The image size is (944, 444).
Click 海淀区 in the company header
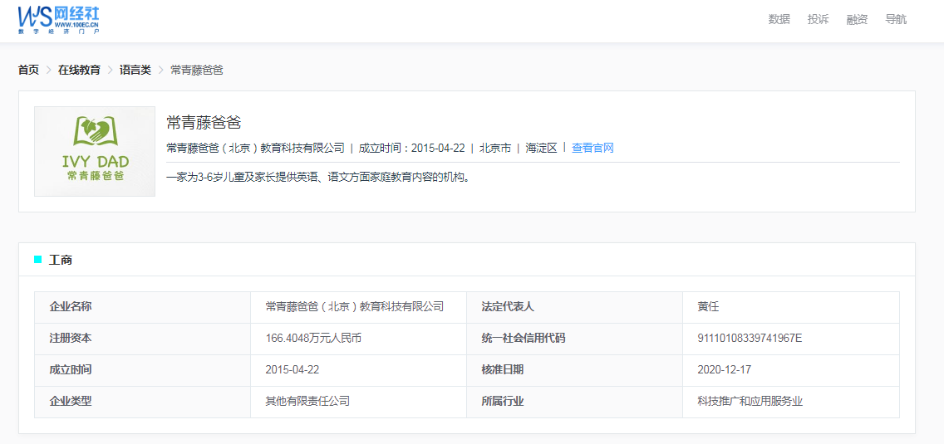coord(542,148)
